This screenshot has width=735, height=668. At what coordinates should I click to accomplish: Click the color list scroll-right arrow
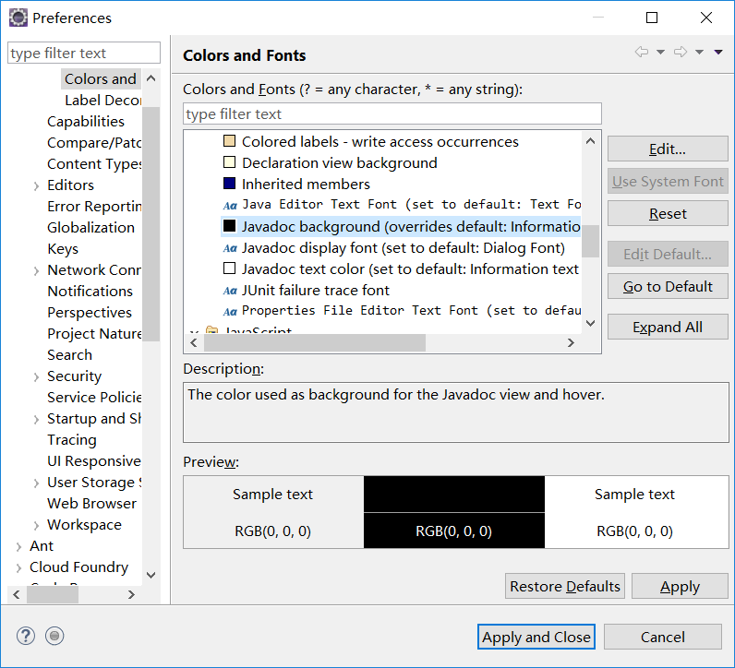[x=571, y=343]
